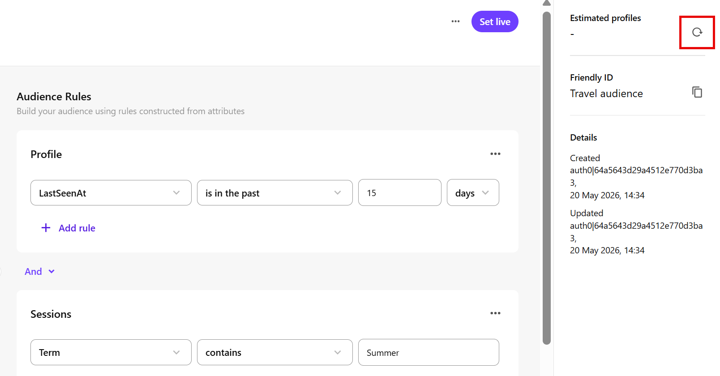Screen dimensions: 720x376
Task: Click the Set live button
Action: 495,21
